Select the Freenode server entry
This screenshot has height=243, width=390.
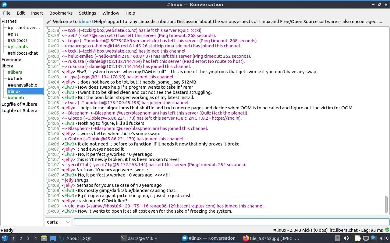pyautogui.click(x=11, y=60)
